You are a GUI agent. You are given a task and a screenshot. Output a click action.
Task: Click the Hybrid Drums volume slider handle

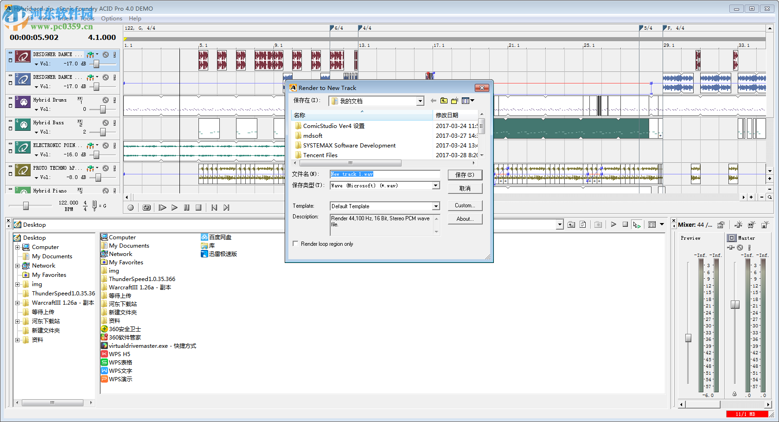pos(103,109)
